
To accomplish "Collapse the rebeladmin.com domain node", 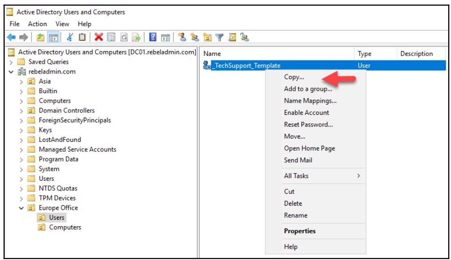I will [11, 72].
